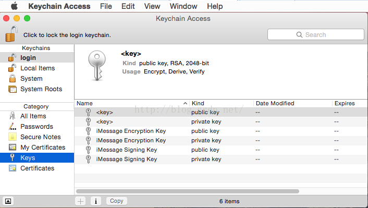Select 'private key' kind in second <key> row
Screen dimensions: 368x208
206,122
